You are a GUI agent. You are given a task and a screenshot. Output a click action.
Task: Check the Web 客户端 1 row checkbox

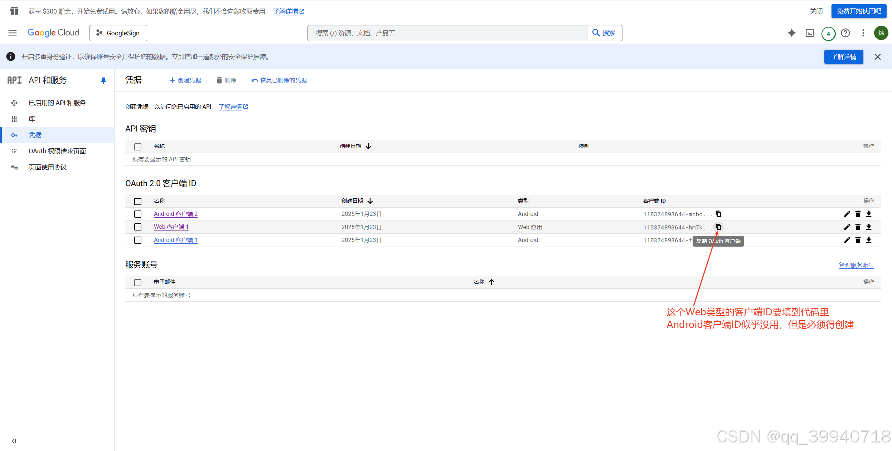138,227
